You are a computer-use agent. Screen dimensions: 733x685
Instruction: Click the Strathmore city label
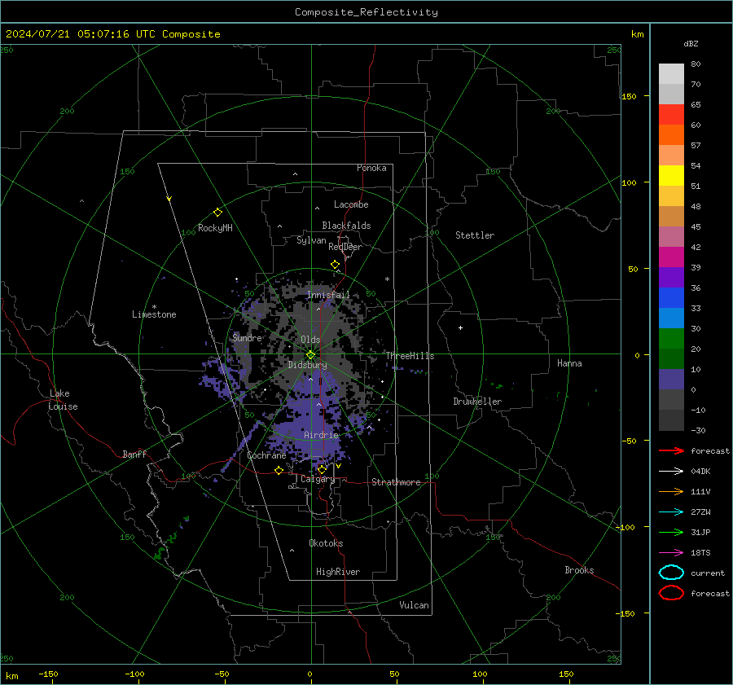[x=396, y=482]
